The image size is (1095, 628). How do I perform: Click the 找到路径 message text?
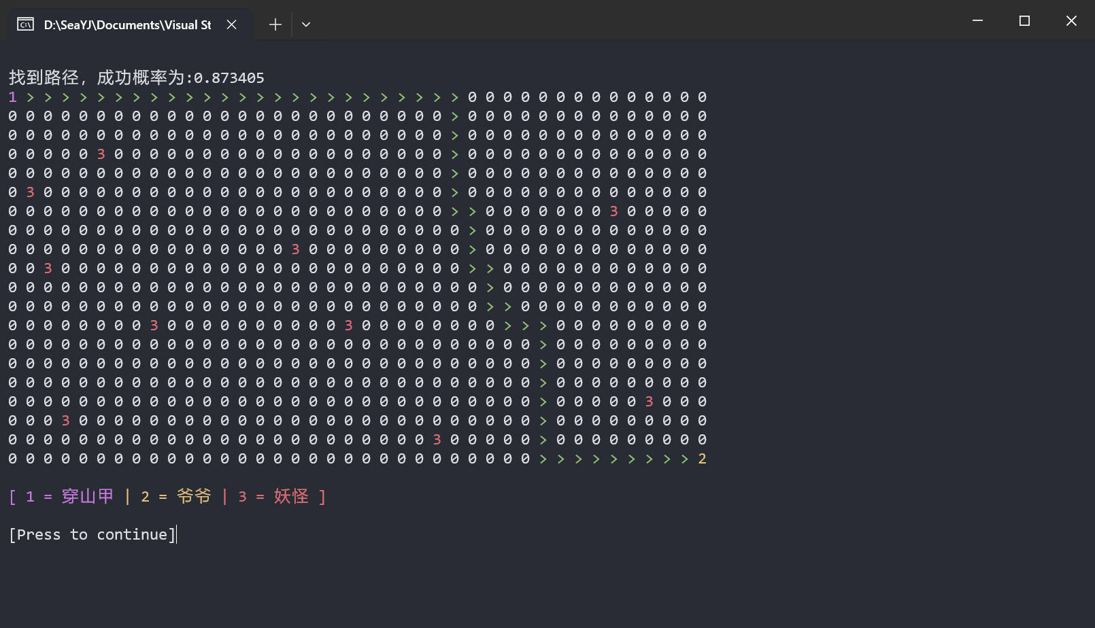pyautogui.click(x=44, y=77)
